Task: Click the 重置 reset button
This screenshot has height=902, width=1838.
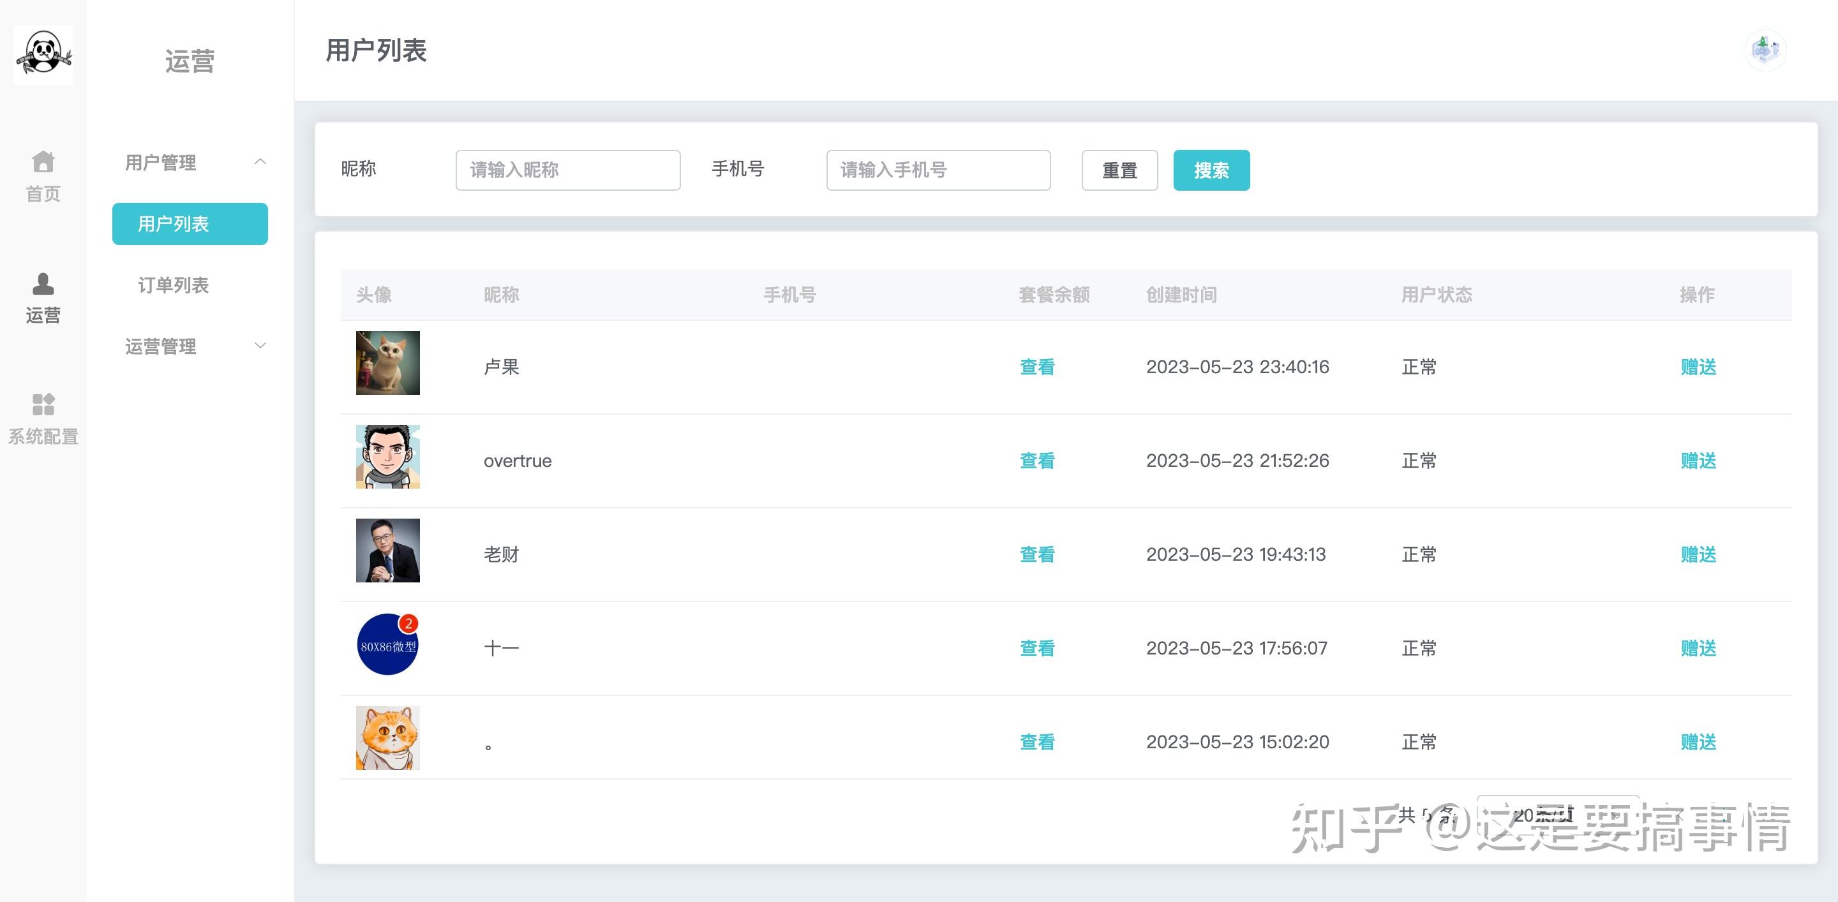Action: pyautogui.click(x=1119, y=170)
